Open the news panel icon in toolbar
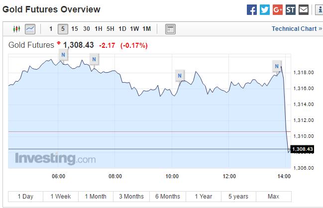 pyautogui.click(x=170, y=29)
